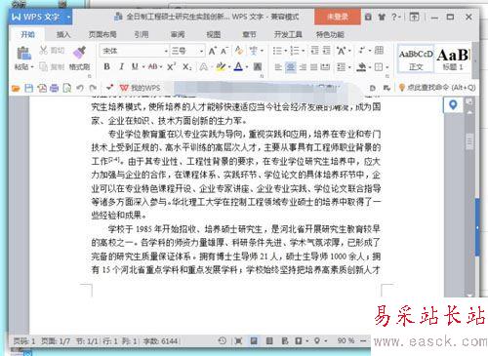Open the 开发工具 ribbon tab
The width and height of the screenshot is (488, 356).
pos(288,34)
